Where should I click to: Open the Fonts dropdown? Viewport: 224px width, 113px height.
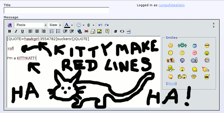pos(31,25)
